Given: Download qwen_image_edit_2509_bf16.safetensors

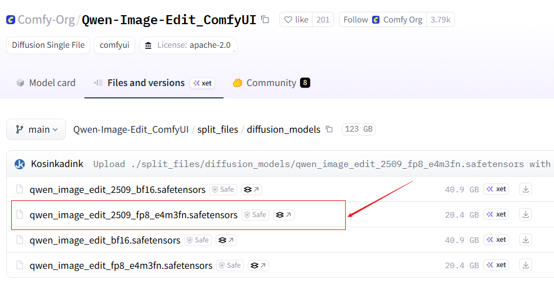Looking at the screenshot, I should coord(526,189).
